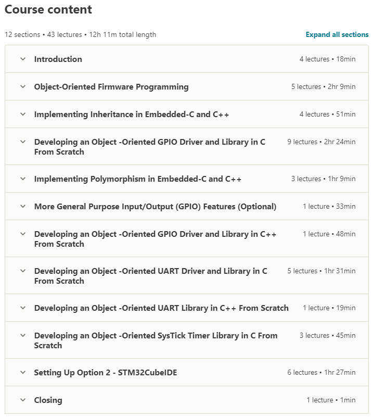Expand SysTick Timer Library section chevron
The image size is (374, 418).
(23, 335)
